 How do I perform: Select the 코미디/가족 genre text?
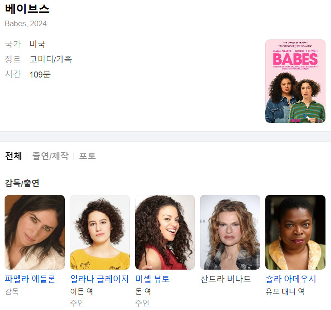point(51,59)
